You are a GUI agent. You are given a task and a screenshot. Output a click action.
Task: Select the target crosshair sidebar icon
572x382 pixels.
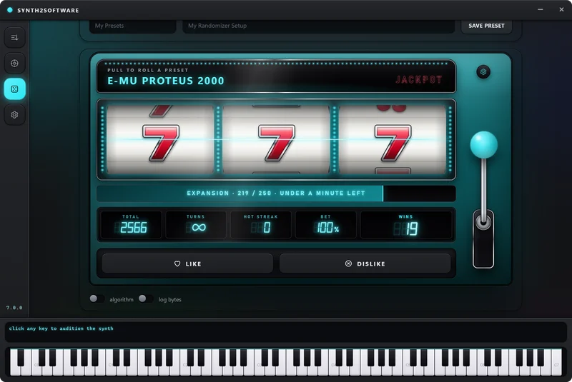pyautogui.click(x=14, y=64)
